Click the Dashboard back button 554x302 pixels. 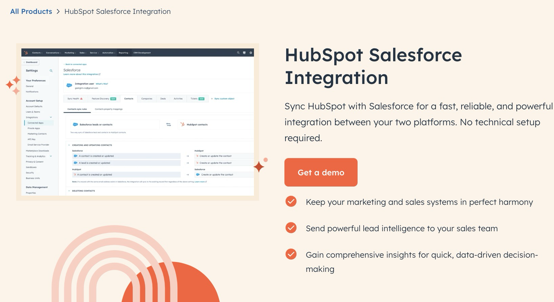coord(31,62)
